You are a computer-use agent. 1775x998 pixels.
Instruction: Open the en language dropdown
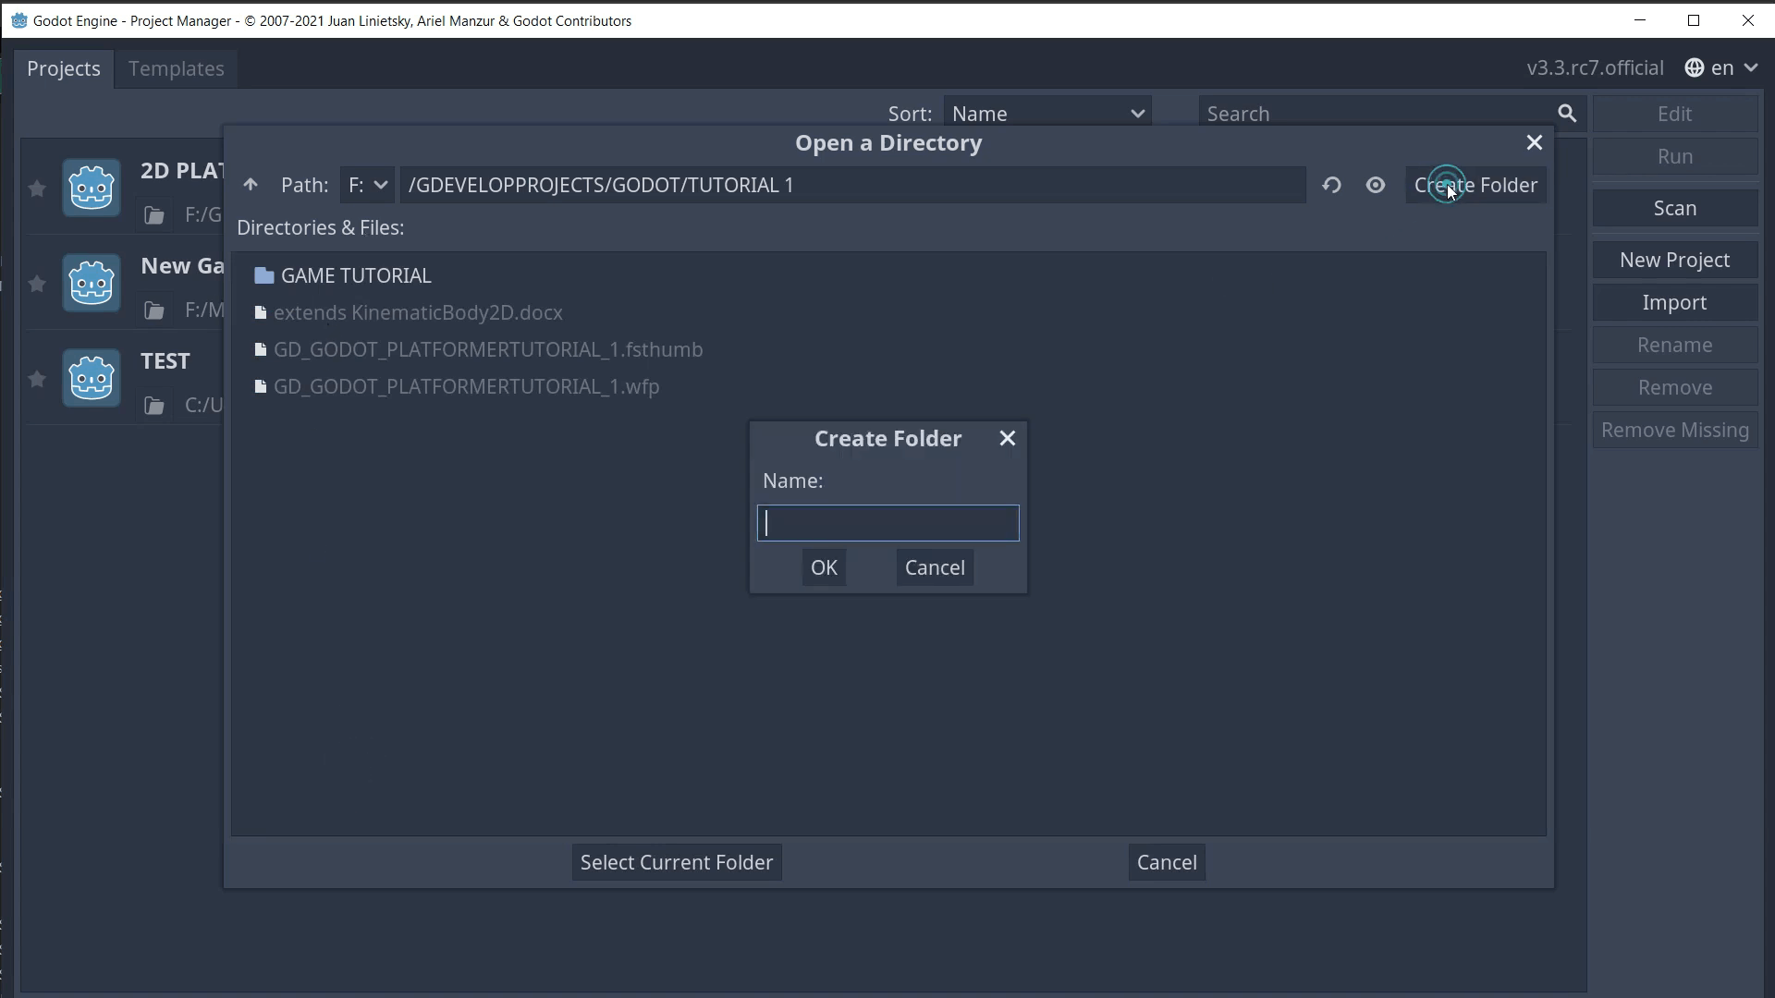(x=1731, y=67)
